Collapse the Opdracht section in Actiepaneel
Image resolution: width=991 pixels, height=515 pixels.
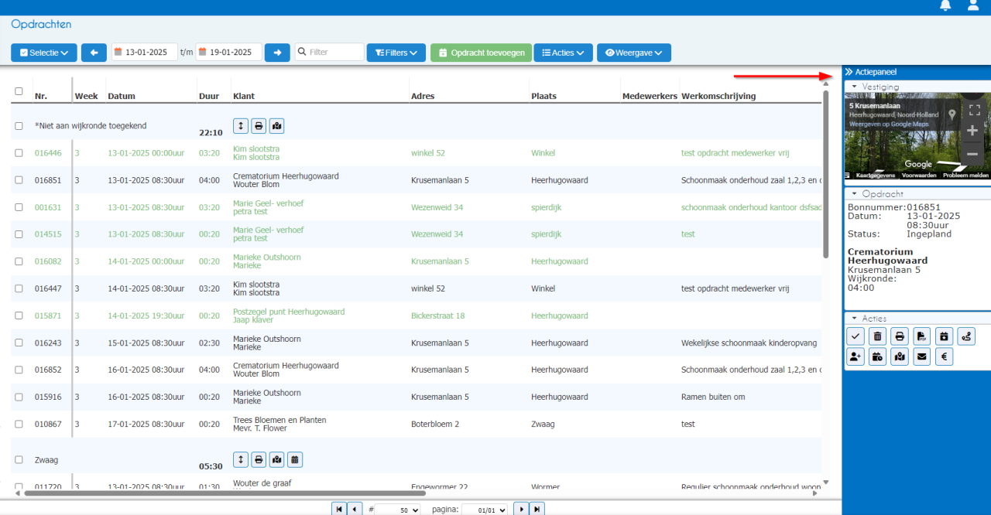[854, 194]
